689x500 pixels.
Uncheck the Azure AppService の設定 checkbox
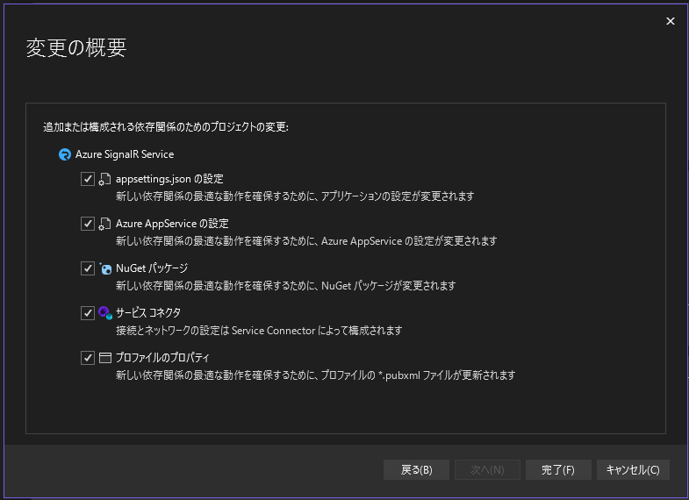click(x=88, y=224)
